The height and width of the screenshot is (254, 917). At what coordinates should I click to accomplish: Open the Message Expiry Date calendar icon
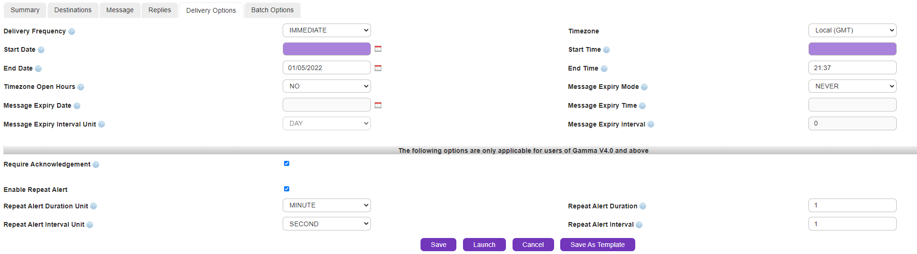pyautogui.click(x=378, y=105)
